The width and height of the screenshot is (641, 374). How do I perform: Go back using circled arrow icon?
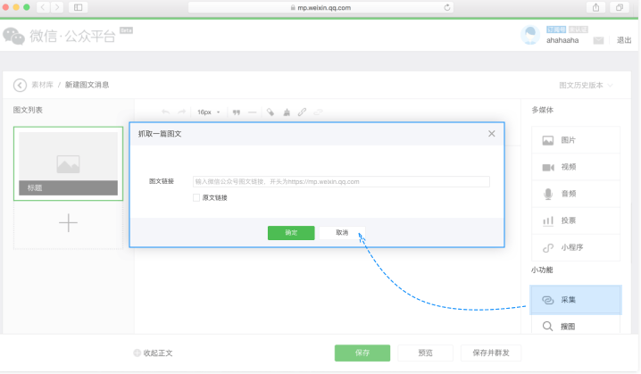(x=20, y=85)
